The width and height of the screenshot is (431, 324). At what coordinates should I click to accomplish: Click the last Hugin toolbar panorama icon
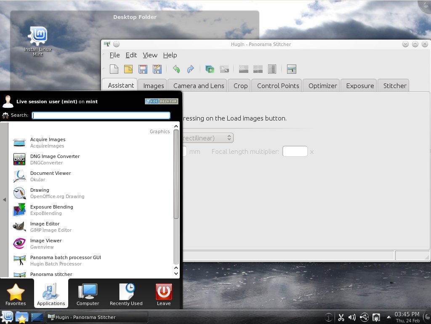[x=292, y=69]
